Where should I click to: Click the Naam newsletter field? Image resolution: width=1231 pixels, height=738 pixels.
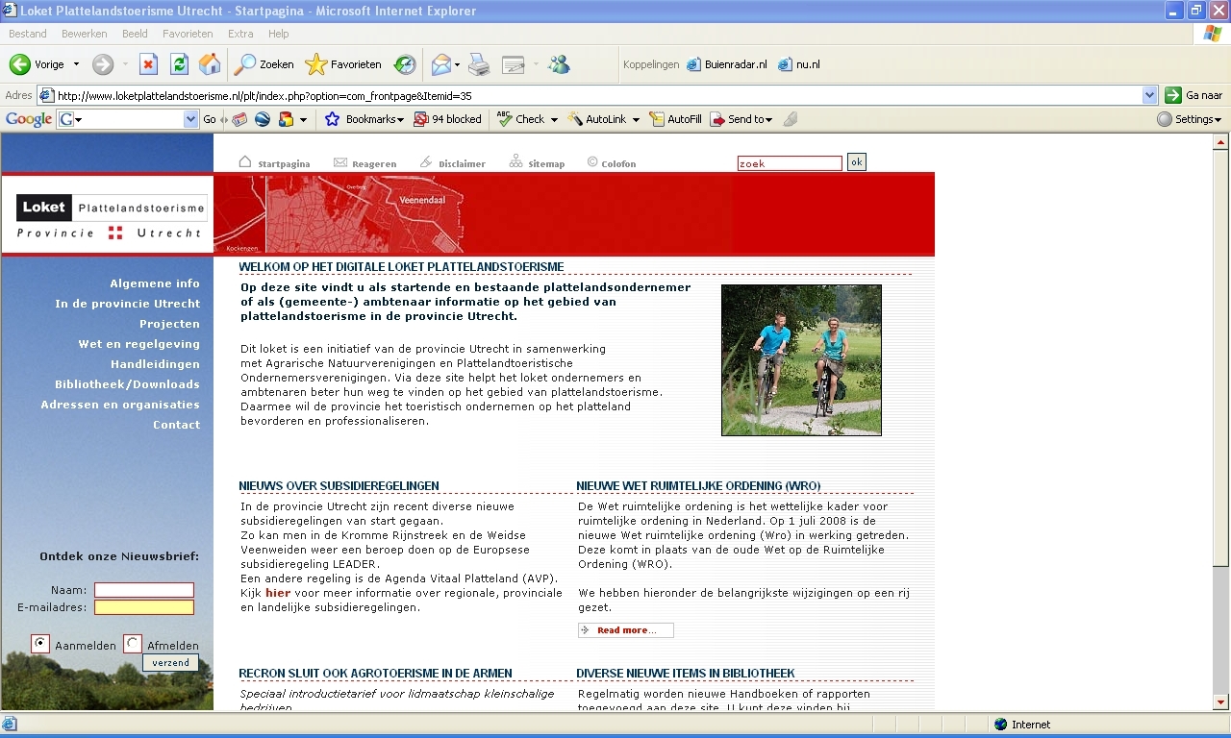tap(144, 590)
